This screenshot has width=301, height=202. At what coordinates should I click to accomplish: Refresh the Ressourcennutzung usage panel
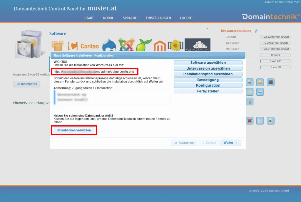pos(256,31)
